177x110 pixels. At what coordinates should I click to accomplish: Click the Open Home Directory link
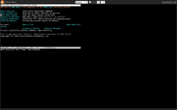tap(73, 24)
